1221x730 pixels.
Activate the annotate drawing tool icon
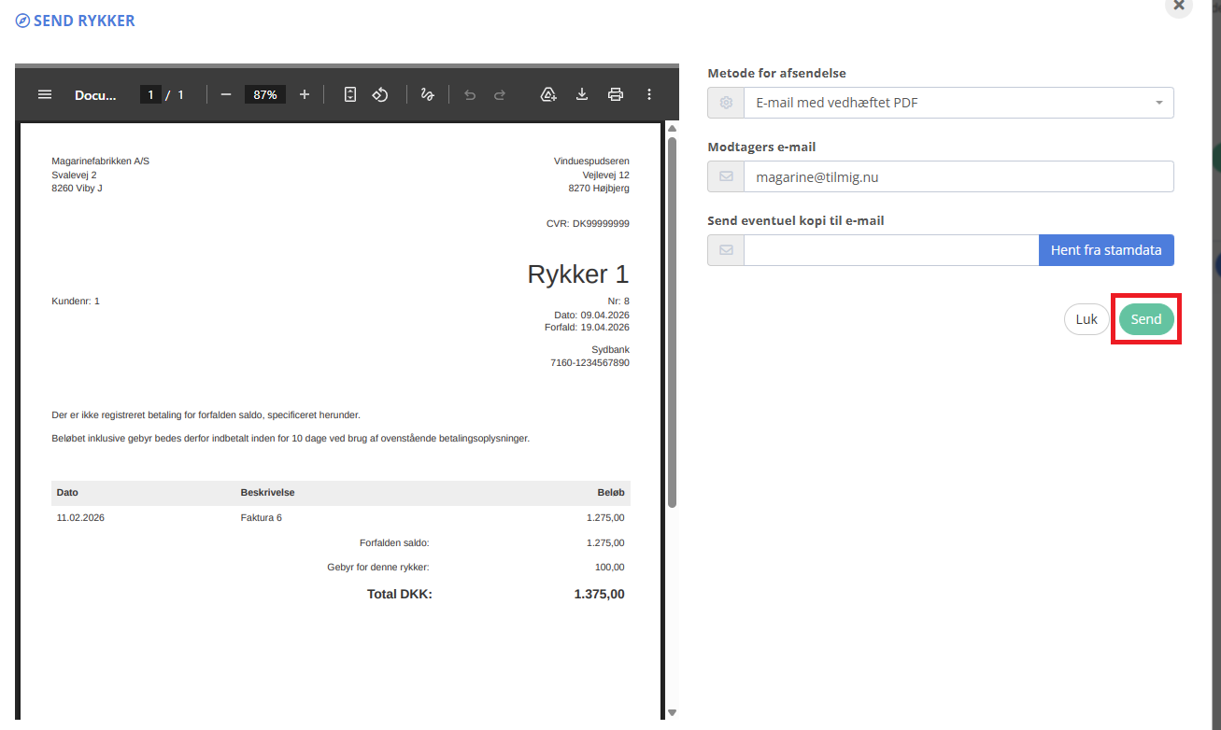(x=427, y=93)
